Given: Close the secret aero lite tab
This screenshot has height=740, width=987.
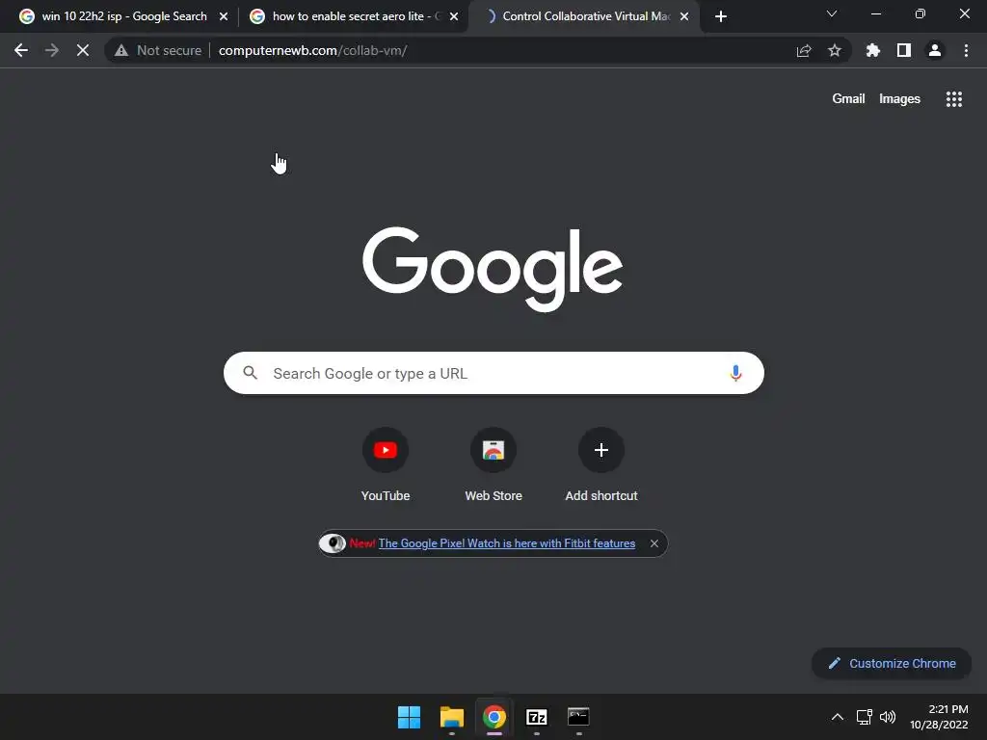Looking at the screenshot, I should [x=454, y=16].
